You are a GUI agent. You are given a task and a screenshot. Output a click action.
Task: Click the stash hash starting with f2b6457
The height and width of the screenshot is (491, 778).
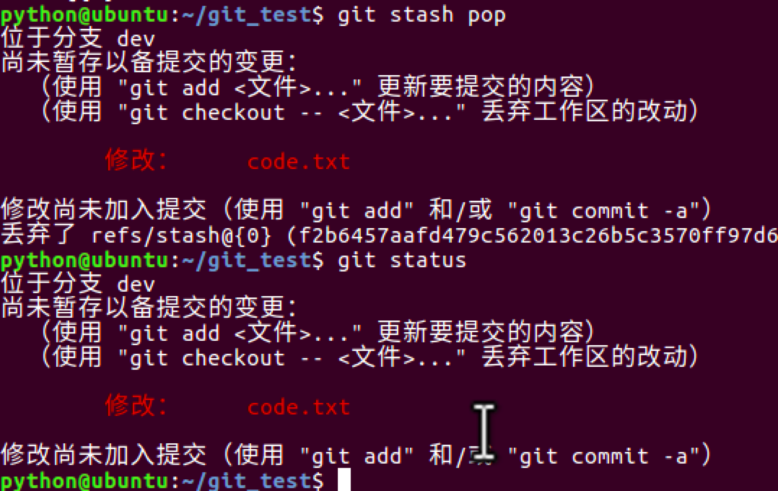click(538, 235)
